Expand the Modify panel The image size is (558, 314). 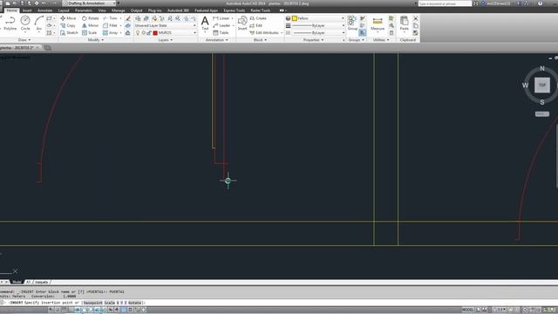(95, 40)
